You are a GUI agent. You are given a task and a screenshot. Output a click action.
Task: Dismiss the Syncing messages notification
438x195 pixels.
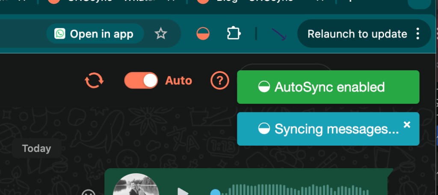(x=407, y=125)
